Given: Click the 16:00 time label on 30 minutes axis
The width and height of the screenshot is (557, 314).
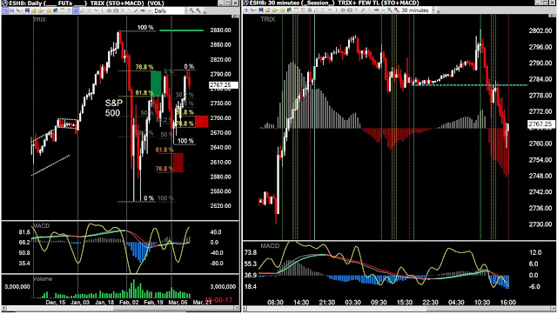Looking at the screenshot, I should click(x=507, y=303).
